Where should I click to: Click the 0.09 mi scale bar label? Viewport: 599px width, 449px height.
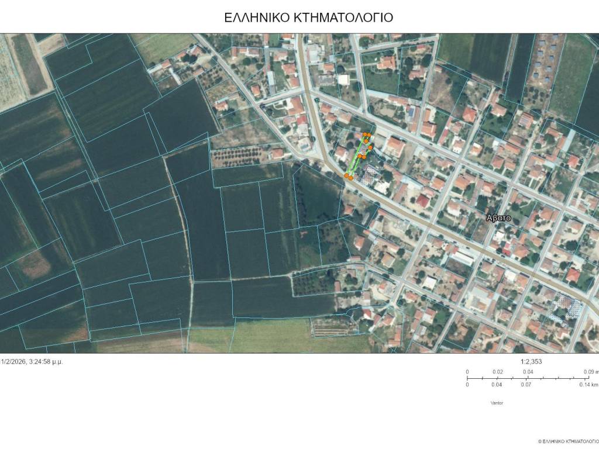pos(590,372)
